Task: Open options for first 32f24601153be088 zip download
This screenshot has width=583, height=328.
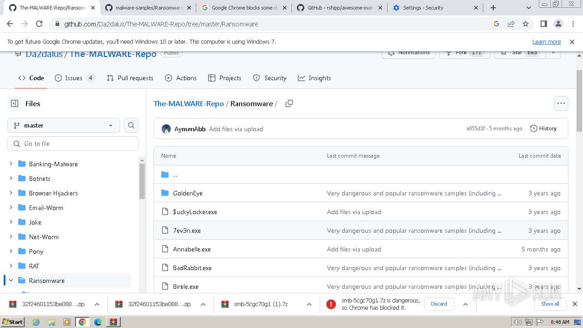Action: (x=97, y=304)
